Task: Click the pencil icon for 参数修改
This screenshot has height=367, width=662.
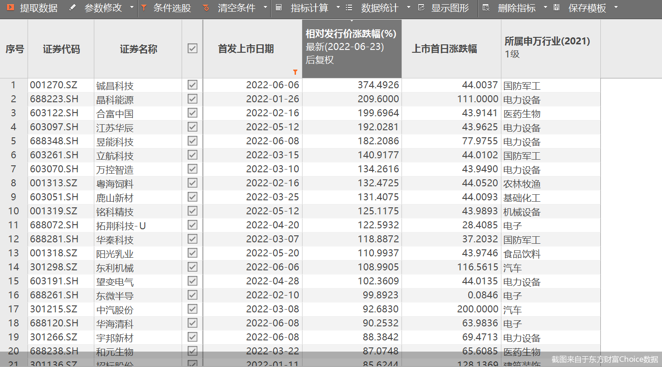Action: pyautogui.click(x=72, y=7)
